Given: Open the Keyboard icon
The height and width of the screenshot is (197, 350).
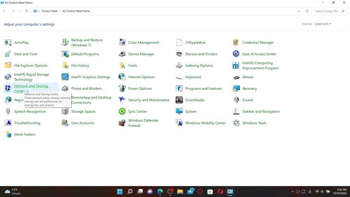Looking at the screenshot, I should (179, 77).
